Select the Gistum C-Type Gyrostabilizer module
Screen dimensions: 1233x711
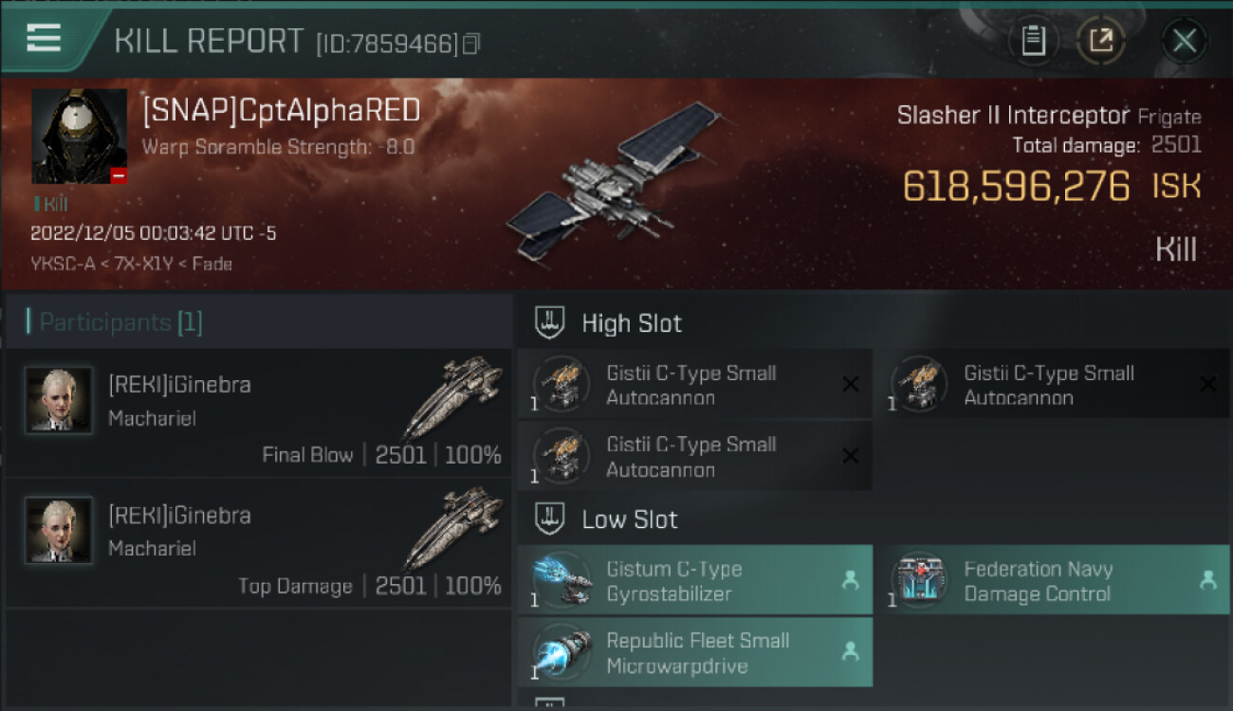coord(694,579)
